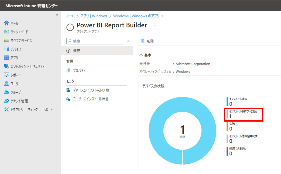Click the device install status icon
The height and width of the screenshot is (174, 281).
(68, 90)
